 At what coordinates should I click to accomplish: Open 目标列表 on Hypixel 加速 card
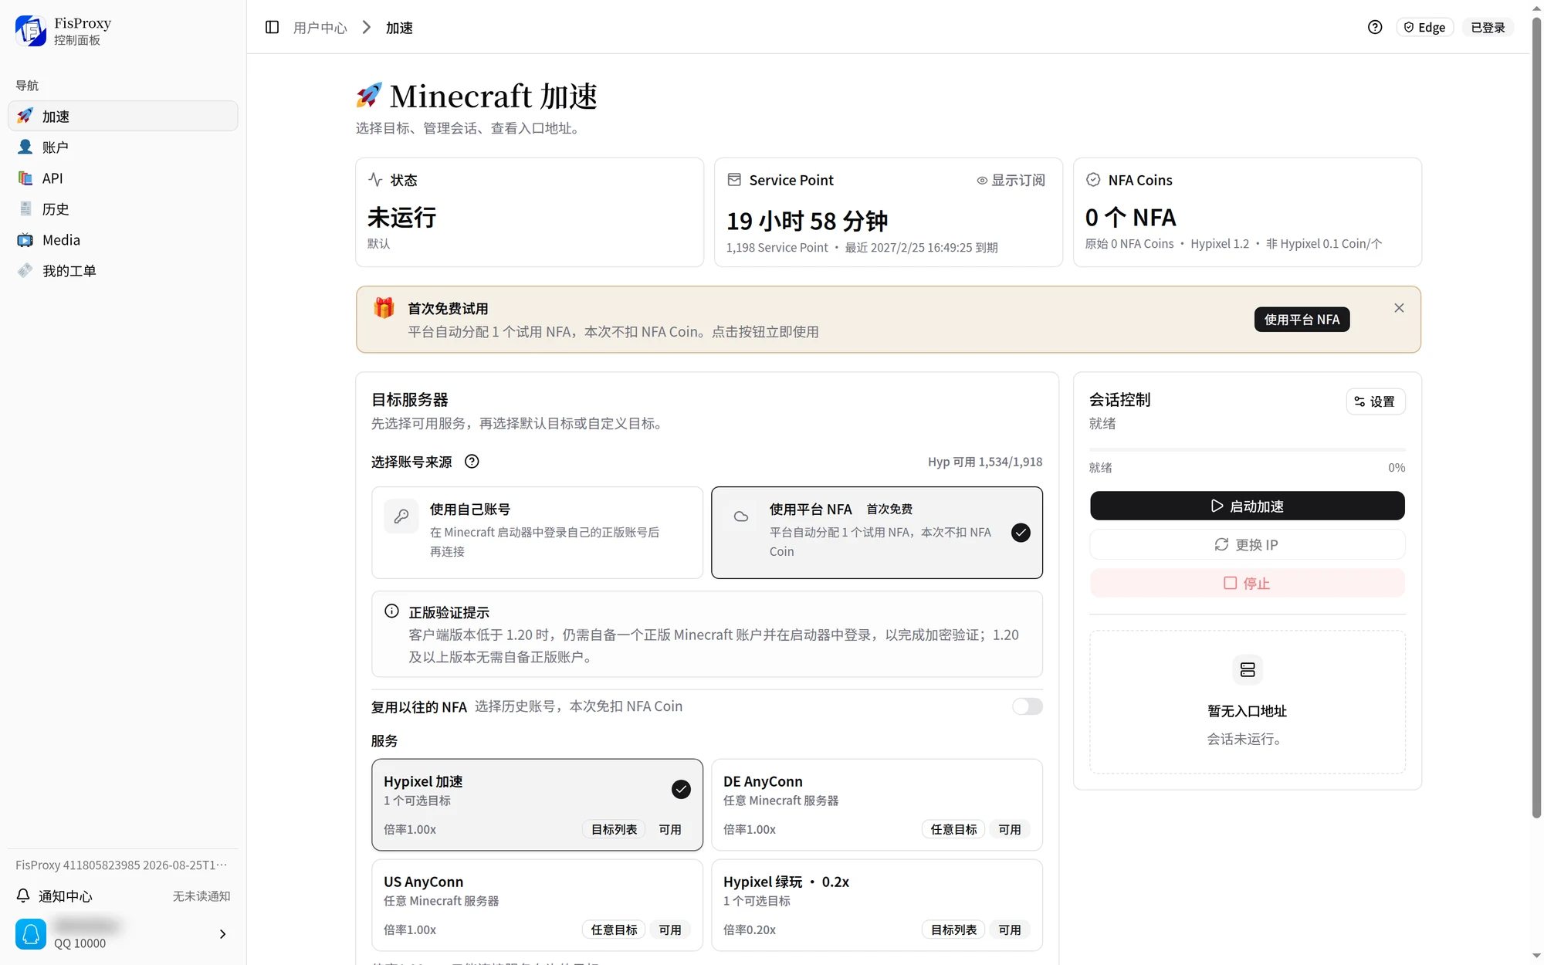tap(614, 829)
